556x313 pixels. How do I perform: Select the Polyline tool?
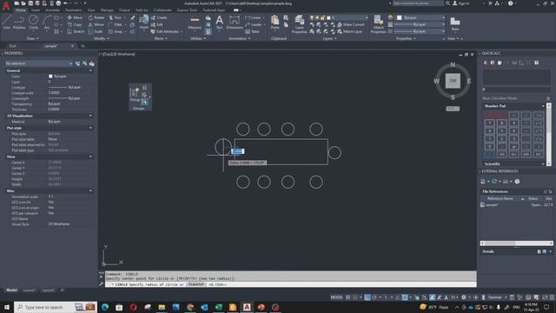coord(19,23)
